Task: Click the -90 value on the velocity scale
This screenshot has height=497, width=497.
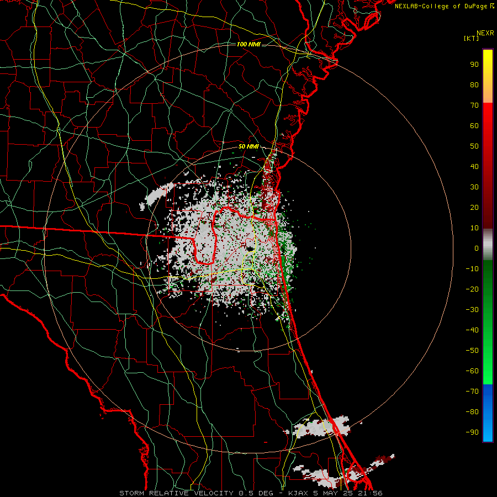Action: [x=472, y=432]
